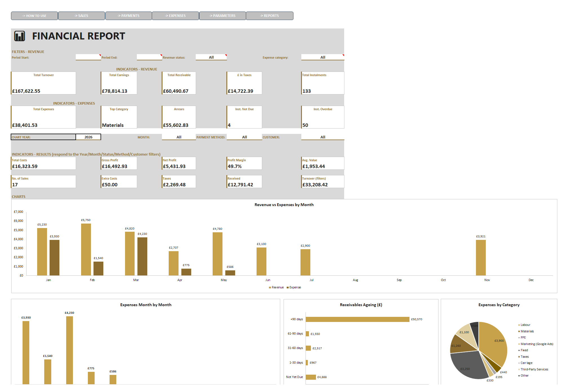Select the Gross Profit value £16,492.93
This screenshot has height=391, width=568.
[x=115, y=166]
